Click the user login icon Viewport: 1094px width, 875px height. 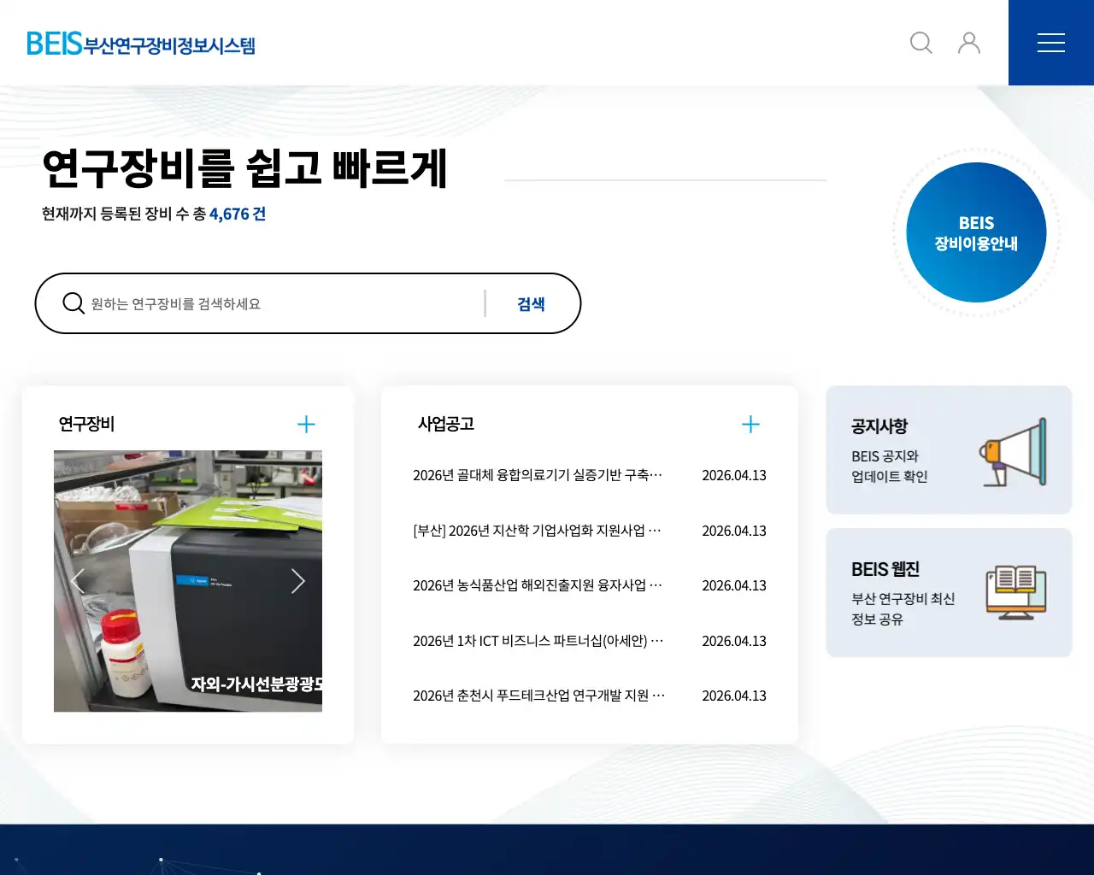pyautogui.click(x=969, y=43)
